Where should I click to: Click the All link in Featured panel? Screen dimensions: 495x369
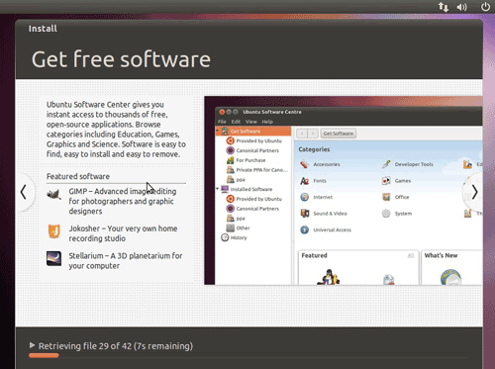411,255
